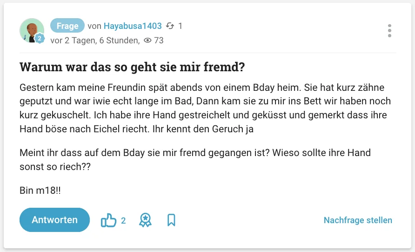Open Hayabusa1403's user profile link
The height and width of the screenshot is (252, 415).
[133, 26]
